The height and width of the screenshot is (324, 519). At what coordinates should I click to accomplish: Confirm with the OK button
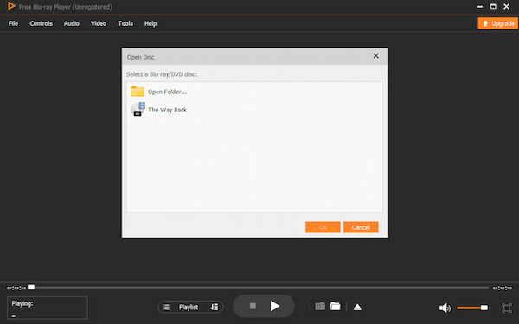[x=323, y=227]
